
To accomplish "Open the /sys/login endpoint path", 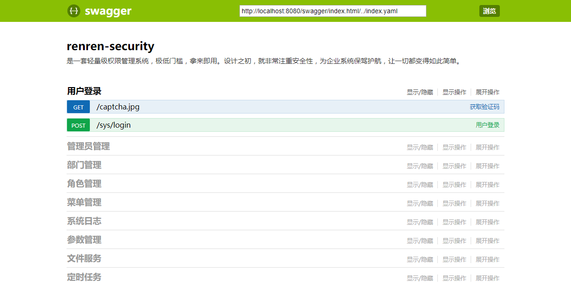I will click(x=114, y=125).
